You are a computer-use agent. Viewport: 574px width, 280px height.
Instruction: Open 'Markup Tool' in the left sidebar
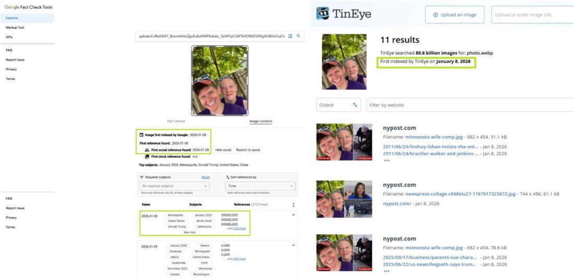[x=15, y=28]
